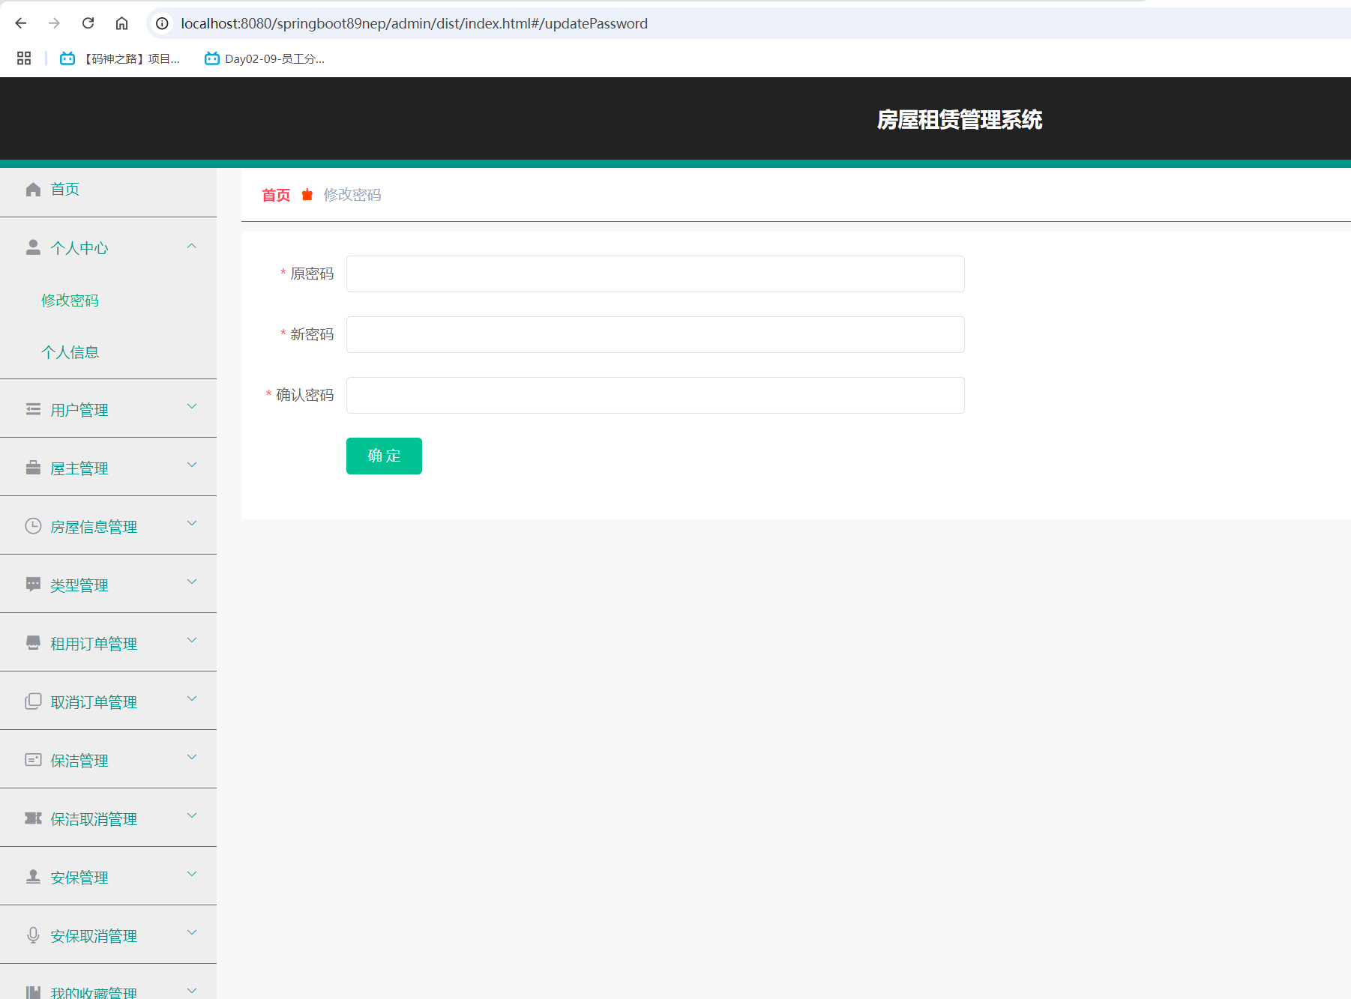
Task: Focus the 原密码 input field
Action: pos(655,274)
